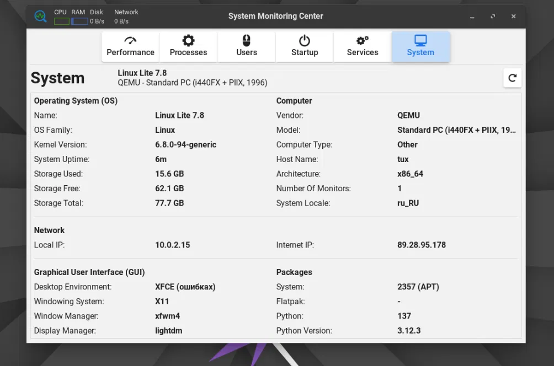The width and height of the screenshot is (554, 366).
Task: Click the Operating System (OS) section heading
Action: (76, 101)
